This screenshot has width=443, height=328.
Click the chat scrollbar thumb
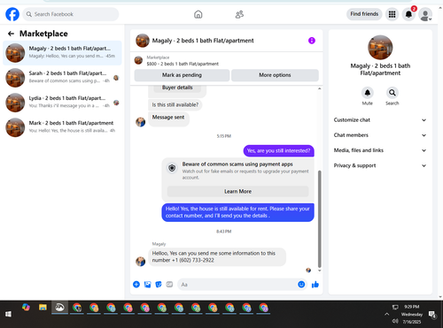coord(319,218)
